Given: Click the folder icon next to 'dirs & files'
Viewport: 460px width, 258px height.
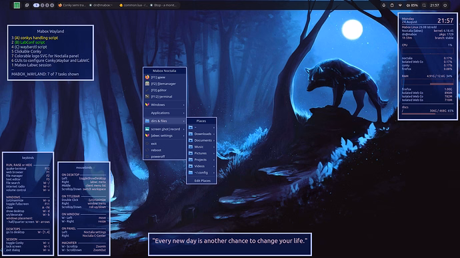Looking at the screenshot, I should click(147, 121).
